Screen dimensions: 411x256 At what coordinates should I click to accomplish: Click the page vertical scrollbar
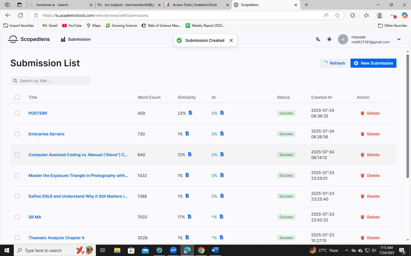click(x=408, y=117)
